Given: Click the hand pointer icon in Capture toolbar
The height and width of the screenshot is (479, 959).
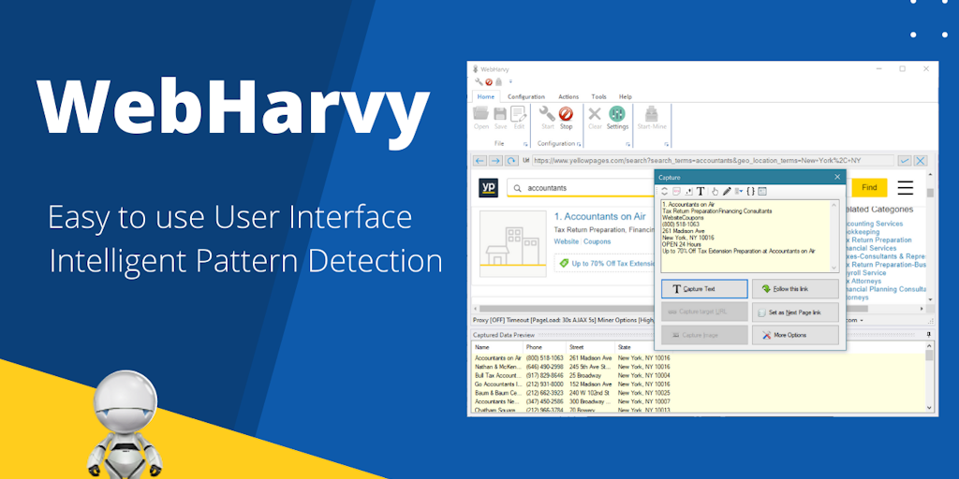Looking at the screenshot, I should (715, 191).
